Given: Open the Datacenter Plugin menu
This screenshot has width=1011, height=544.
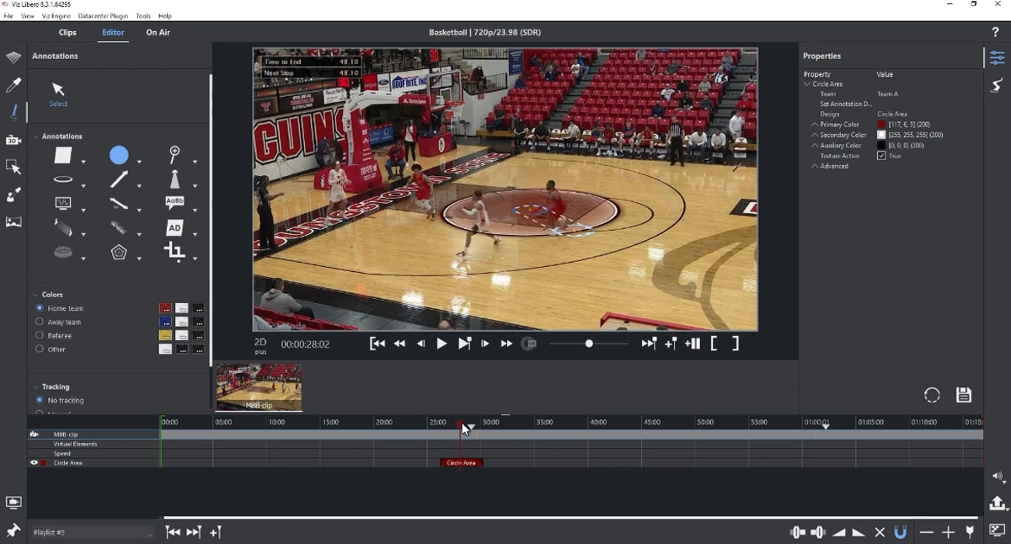Looking at the screenshot, I should [x=102, y=16].
